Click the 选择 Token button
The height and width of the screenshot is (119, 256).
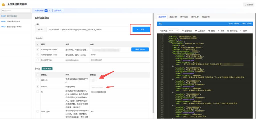point(140,50)
